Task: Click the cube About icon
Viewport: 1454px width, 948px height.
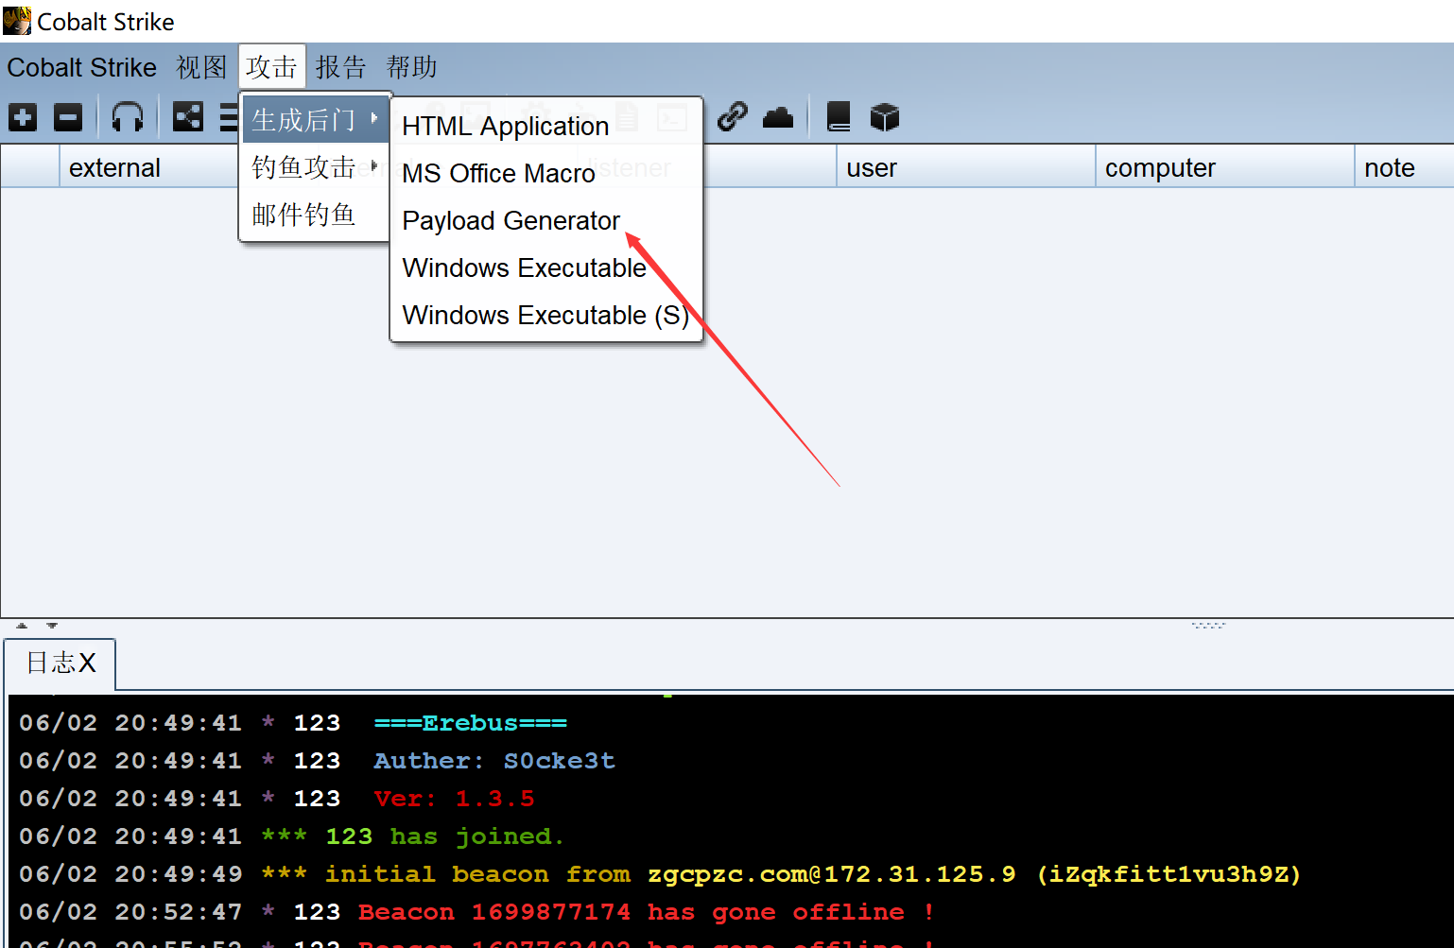Action: click(x=885, y=117)
